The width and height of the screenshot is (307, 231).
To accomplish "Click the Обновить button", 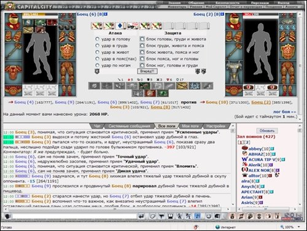I will tap(267, 130).
